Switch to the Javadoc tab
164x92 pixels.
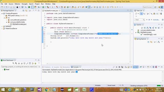[x=55, y=67]
